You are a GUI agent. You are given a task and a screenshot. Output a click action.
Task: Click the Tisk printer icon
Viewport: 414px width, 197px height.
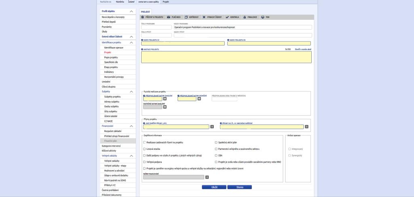262,17
